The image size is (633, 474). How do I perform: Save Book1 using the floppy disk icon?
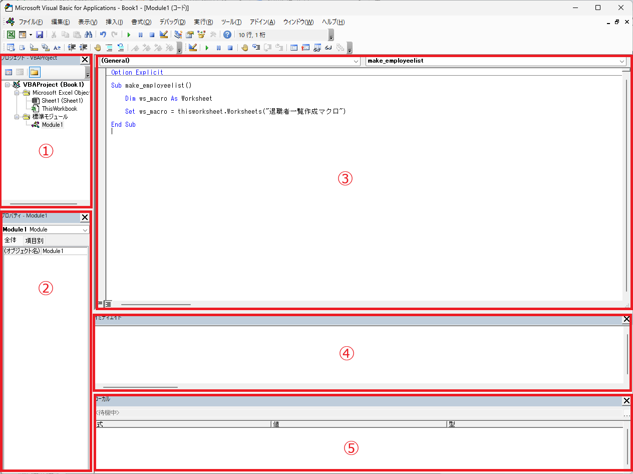(40, 34)
